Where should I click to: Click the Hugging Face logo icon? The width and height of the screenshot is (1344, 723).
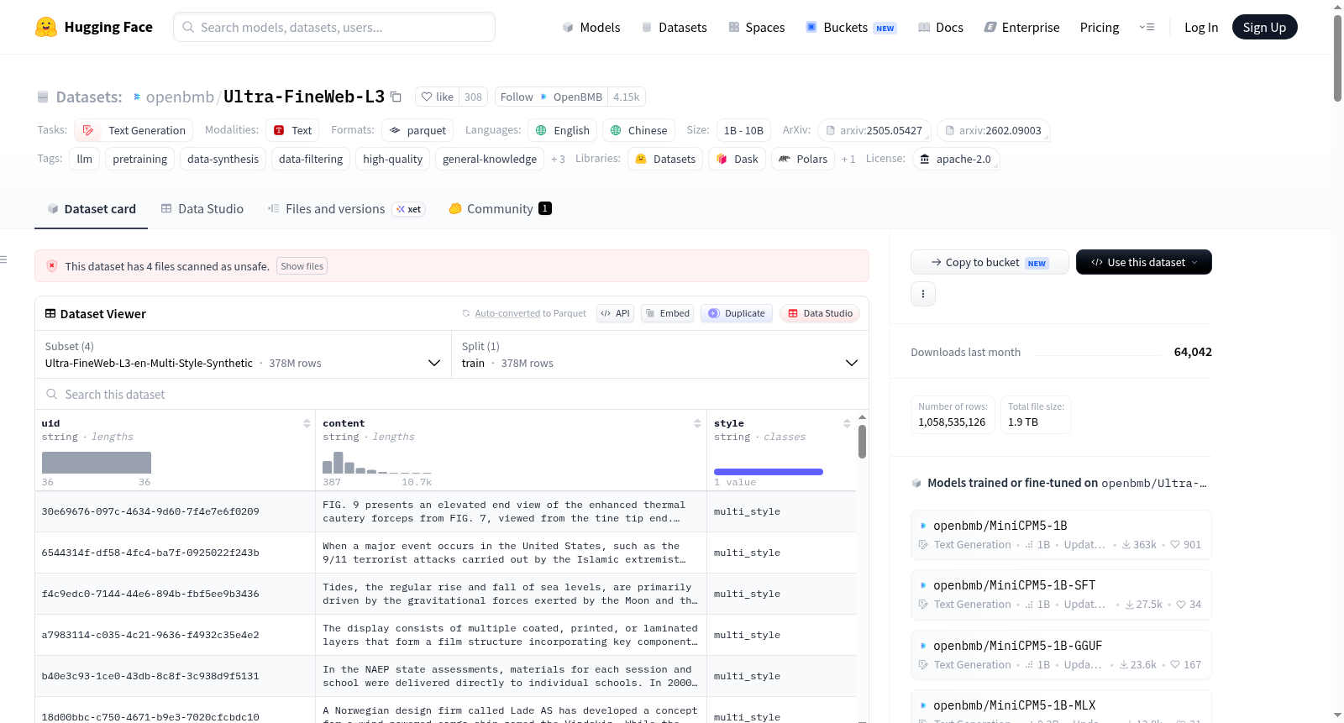(x=46, y=27)
